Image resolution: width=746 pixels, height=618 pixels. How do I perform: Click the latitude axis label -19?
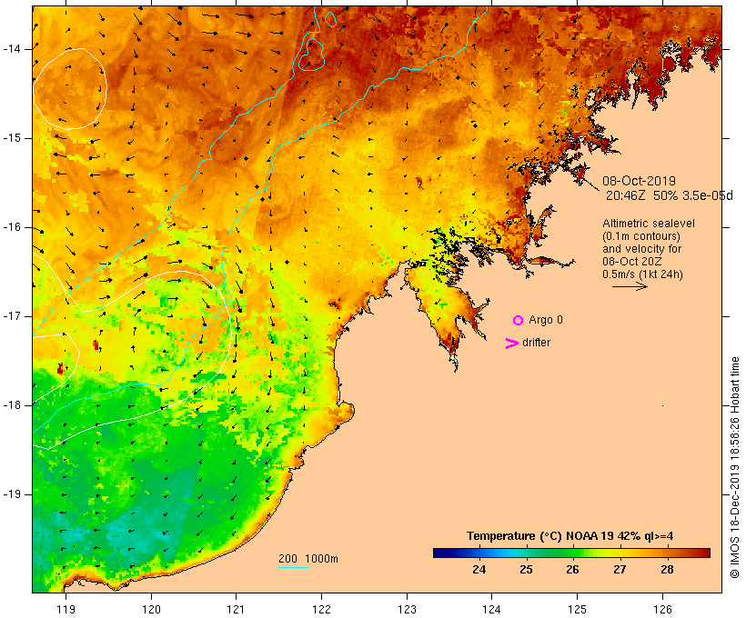(12, 494)
